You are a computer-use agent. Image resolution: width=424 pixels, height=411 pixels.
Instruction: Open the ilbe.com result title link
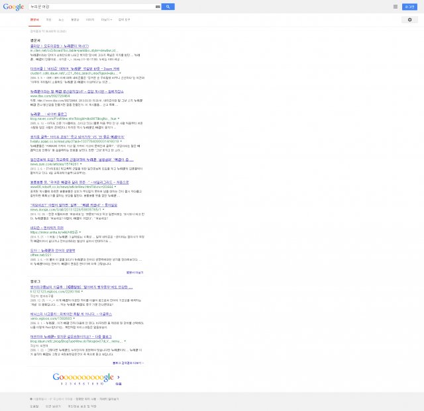[x=77, y=91]
